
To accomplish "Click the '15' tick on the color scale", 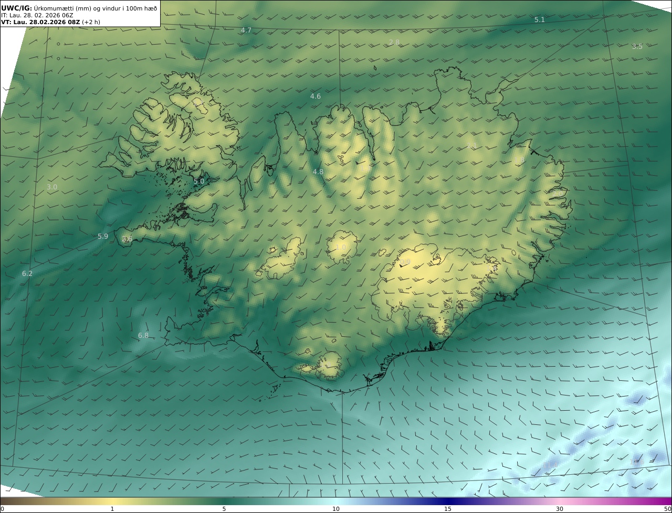I will (448, 509).
